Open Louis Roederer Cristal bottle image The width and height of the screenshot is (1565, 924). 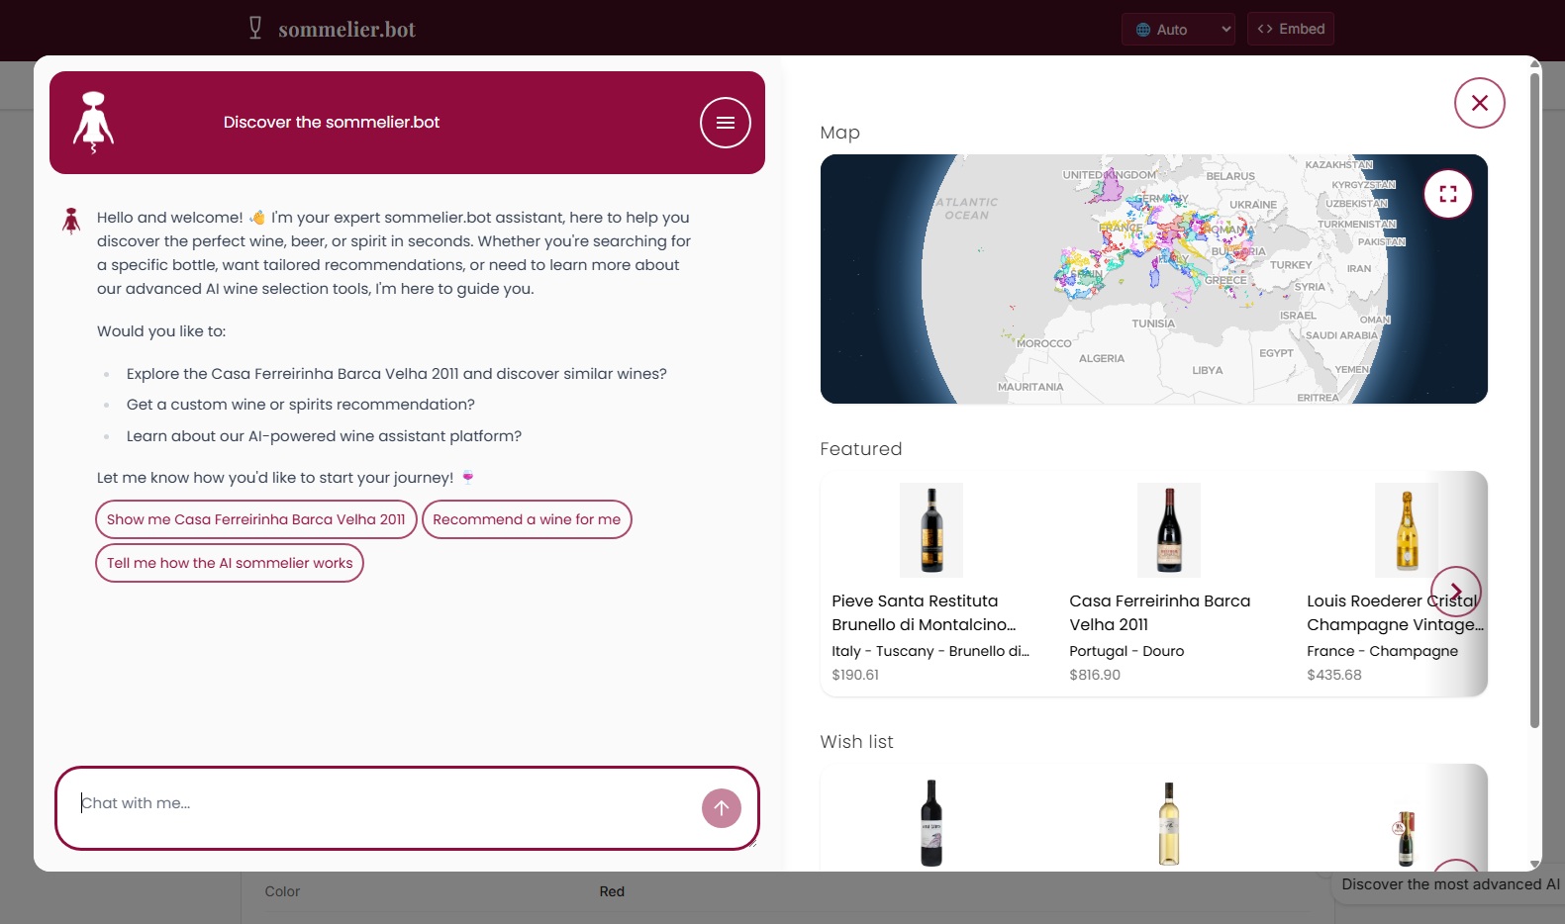point(1406,530)
